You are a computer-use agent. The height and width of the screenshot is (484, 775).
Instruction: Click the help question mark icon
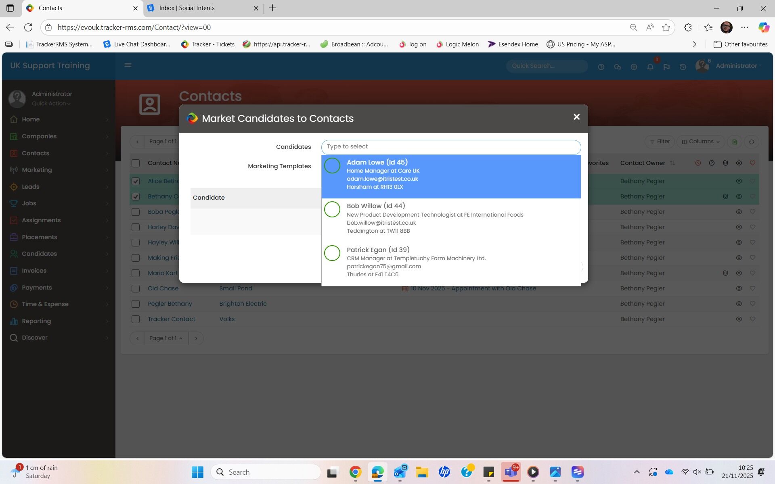tap(601, 67)
